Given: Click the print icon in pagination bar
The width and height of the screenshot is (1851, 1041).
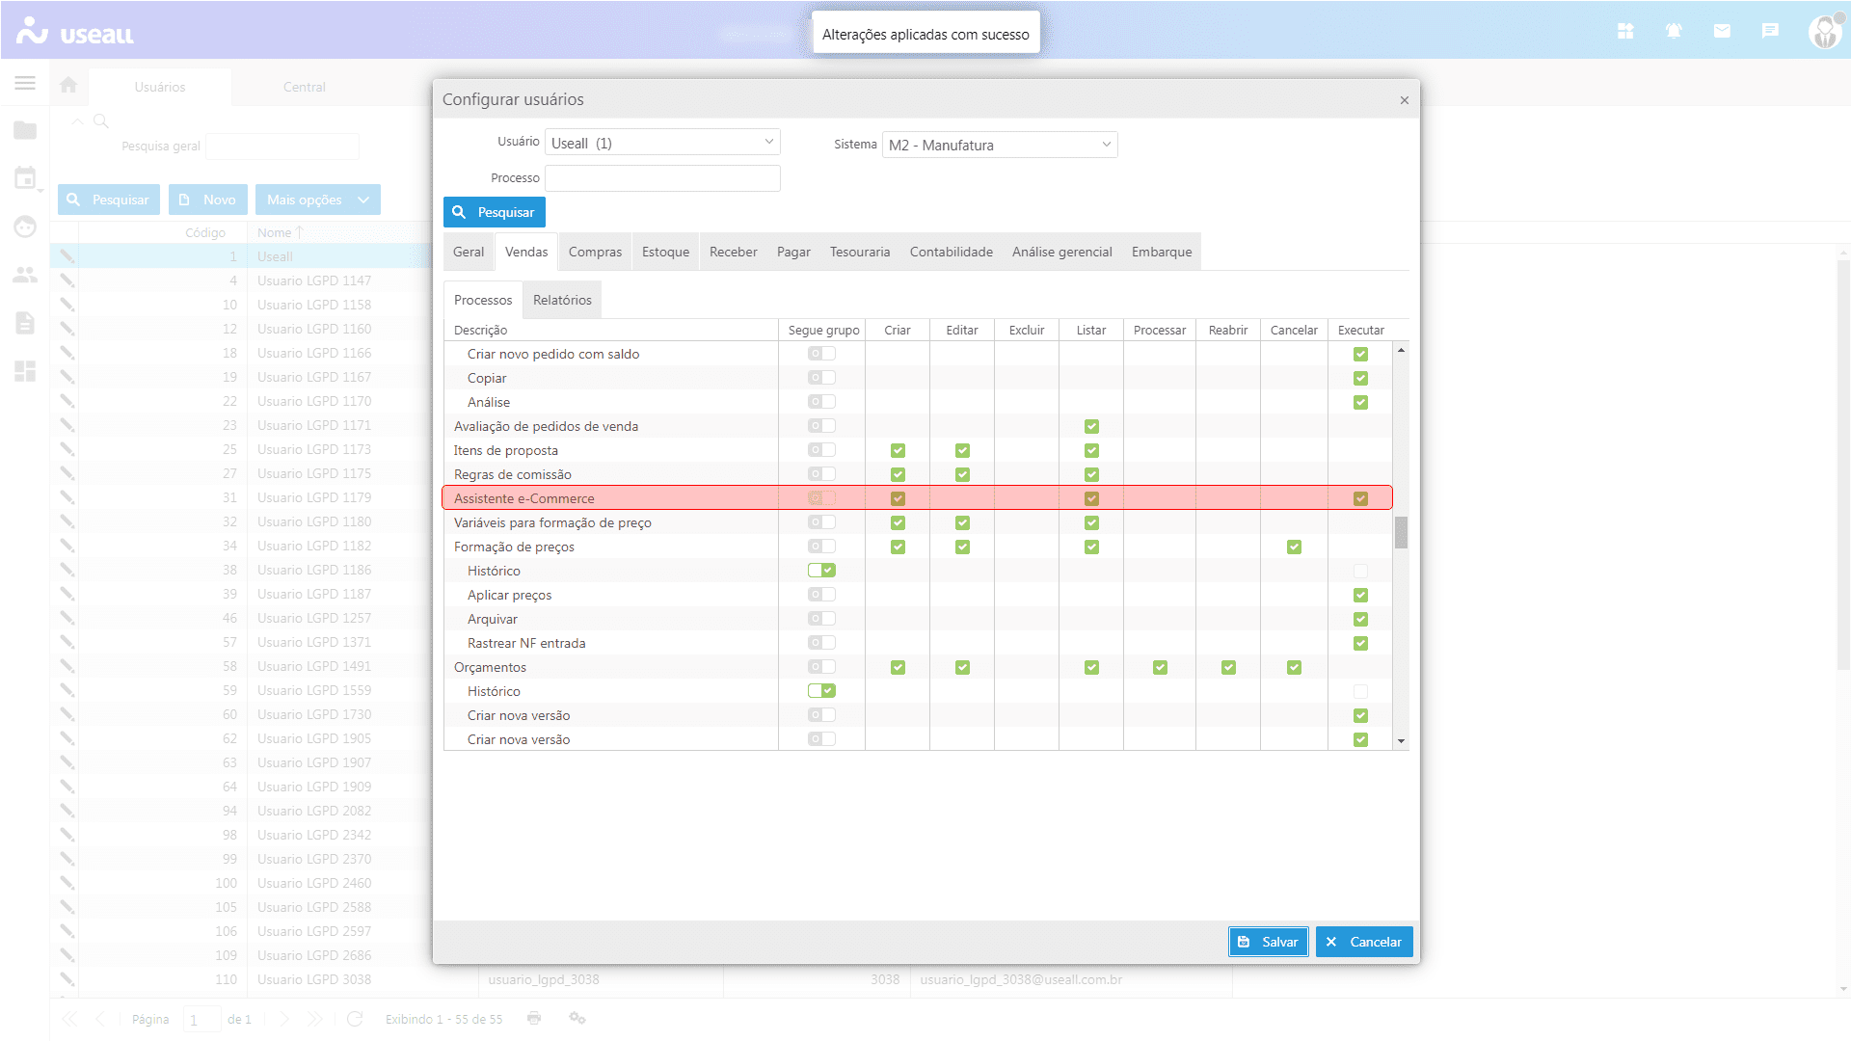Looking at the screenshot, I should point(534,1019).
